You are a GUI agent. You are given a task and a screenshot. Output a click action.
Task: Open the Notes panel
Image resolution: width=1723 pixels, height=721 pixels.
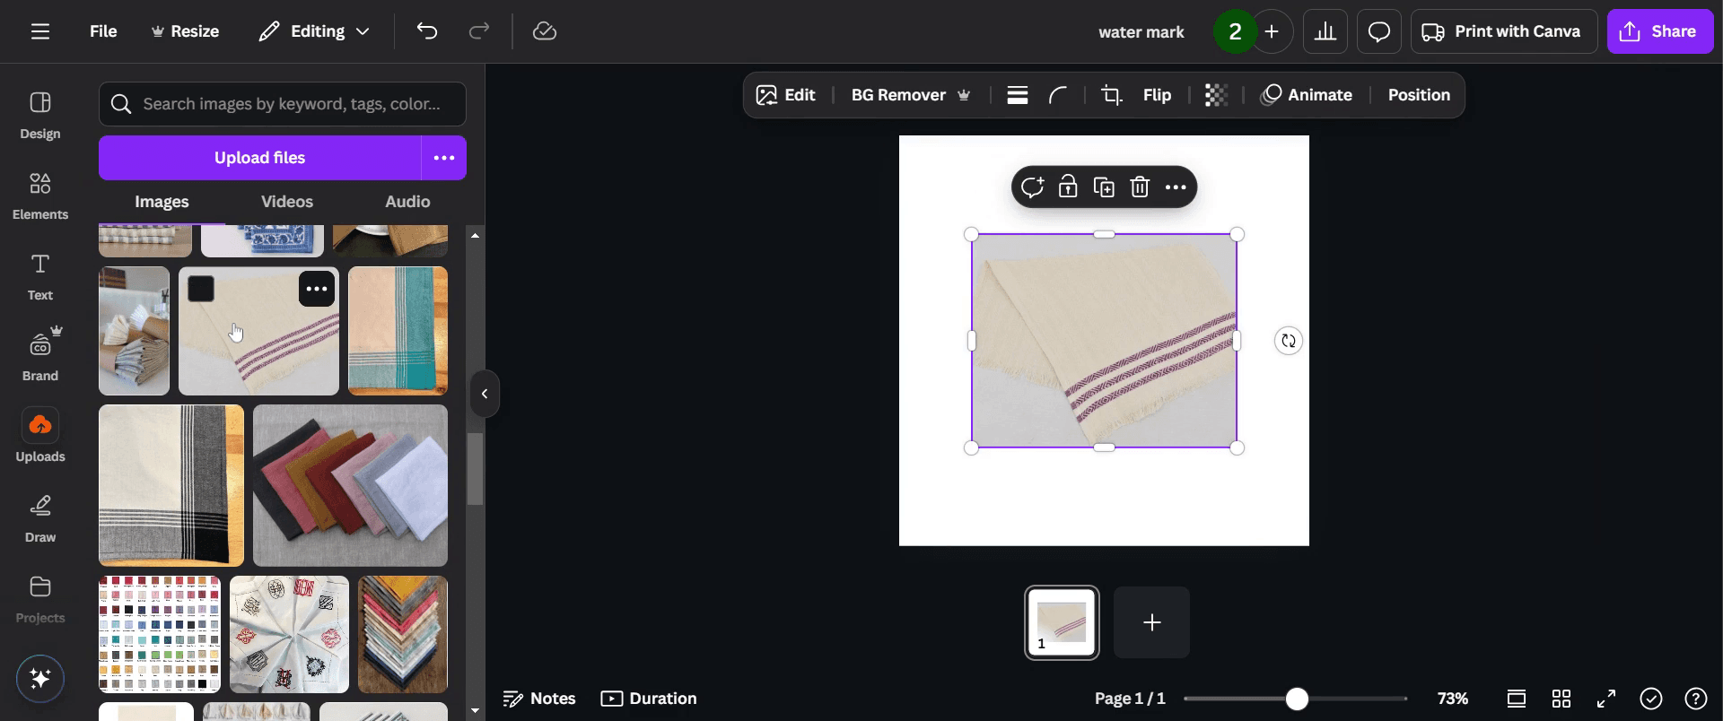(538, 699)
